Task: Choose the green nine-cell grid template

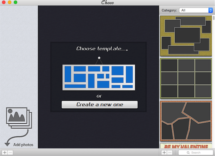Action: 186,78
